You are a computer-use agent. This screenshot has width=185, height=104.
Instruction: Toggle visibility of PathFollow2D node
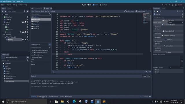pos(27,37)
